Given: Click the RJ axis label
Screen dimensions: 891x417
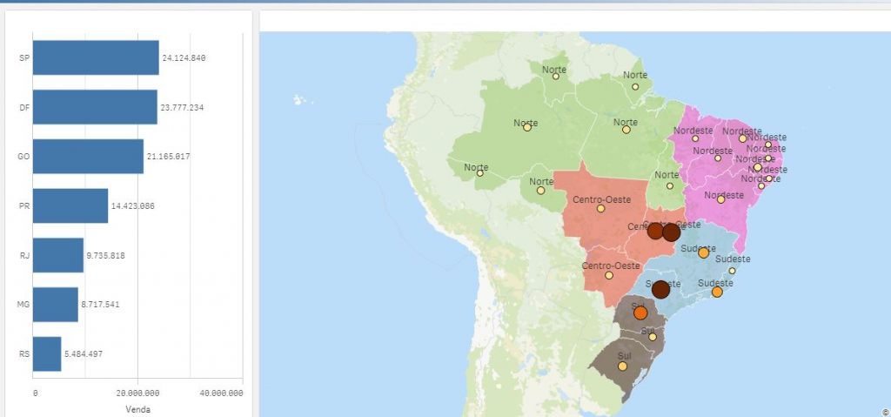Looking at the screenshot, I should [x=23, y=255].
